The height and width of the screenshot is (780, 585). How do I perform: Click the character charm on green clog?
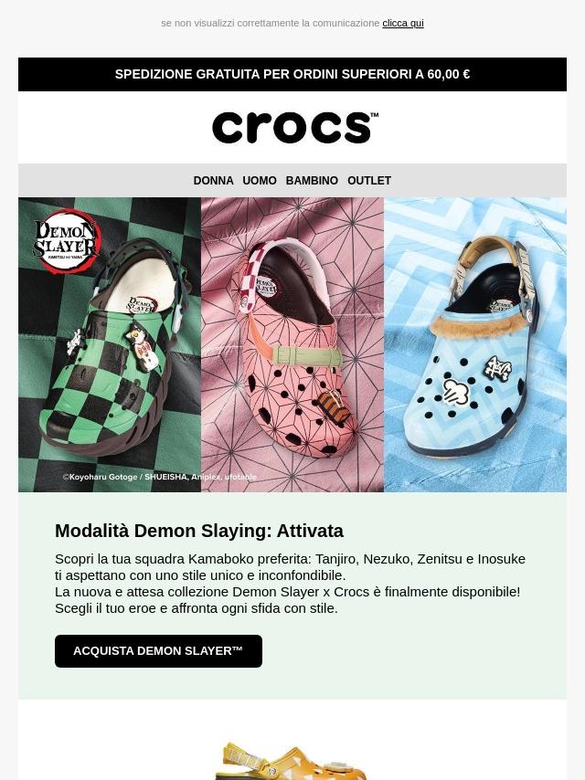point(143,347)
